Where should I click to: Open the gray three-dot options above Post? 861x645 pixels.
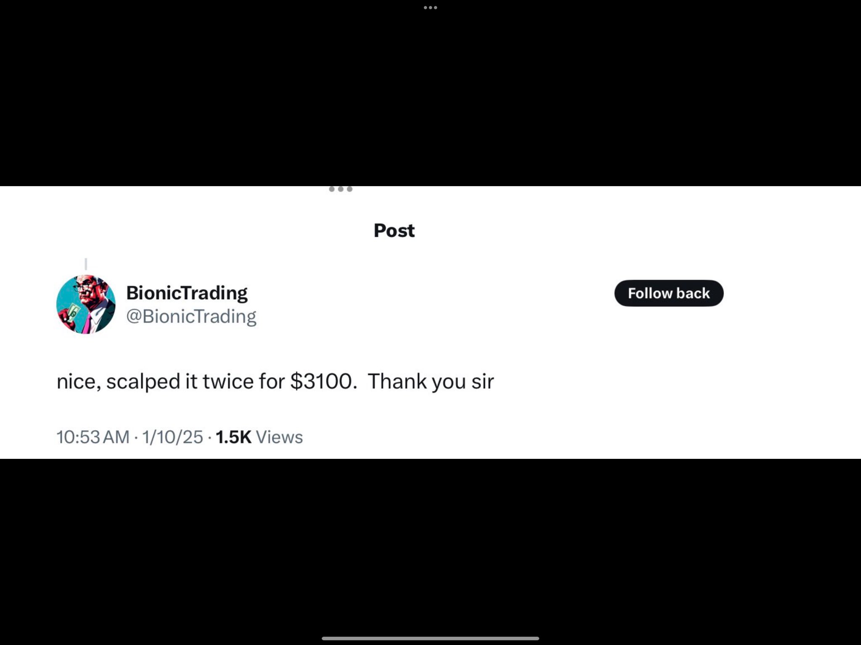pos(341,189)
